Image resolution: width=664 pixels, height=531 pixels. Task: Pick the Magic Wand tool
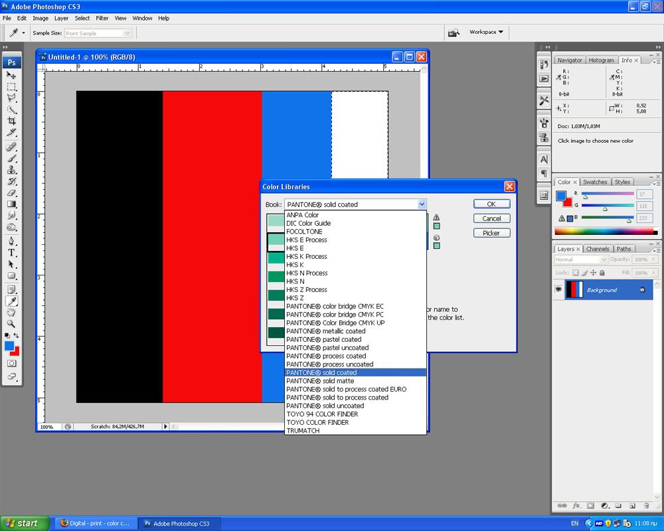[x=12, y=110]
